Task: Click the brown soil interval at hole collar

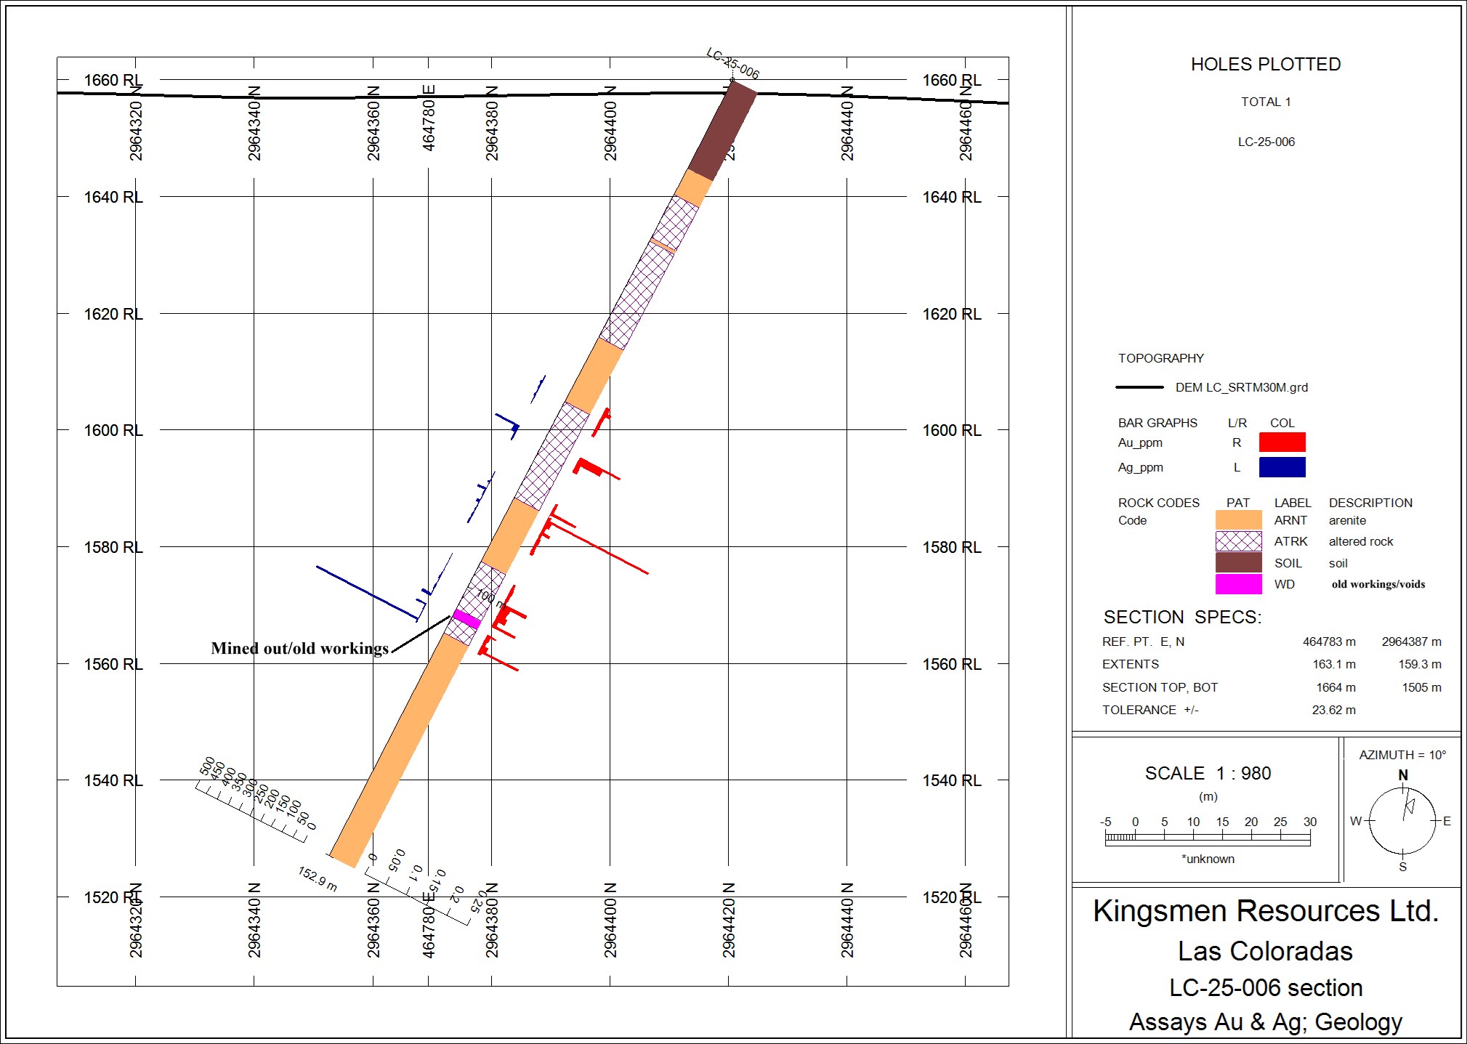Action: [722, 131]
